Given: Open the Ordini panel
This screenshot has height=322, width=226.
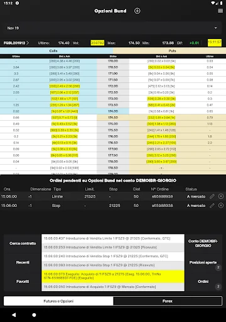Looking at the screenshot, I should click(203, 281).
